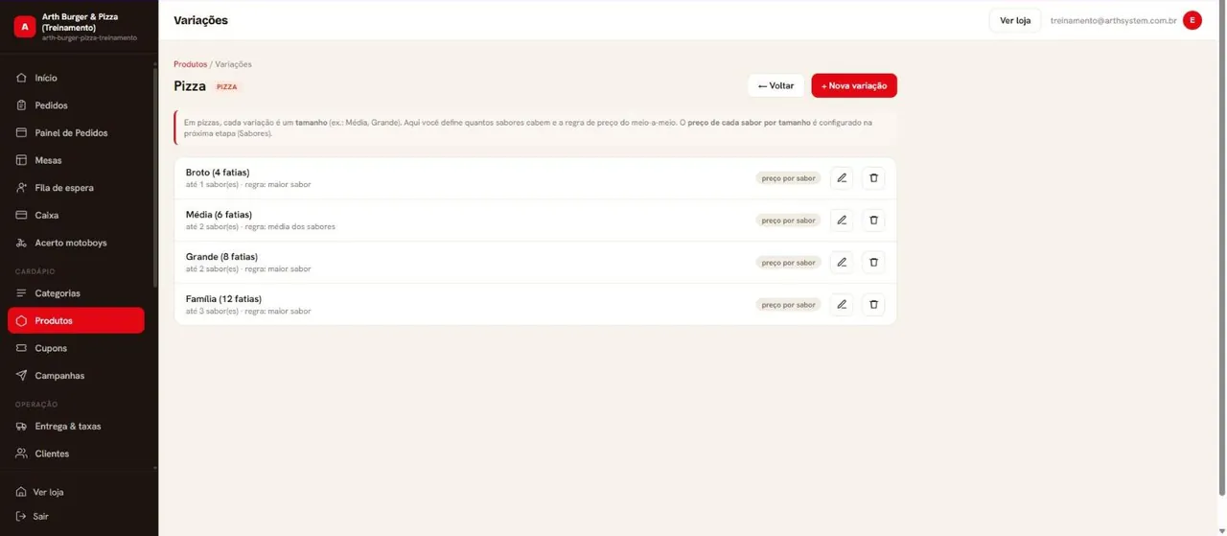Image resolution: width=1227 pixels, height=536 pixels.
Task: Click the Grande (8 fatias) row title
Action: 221,257
